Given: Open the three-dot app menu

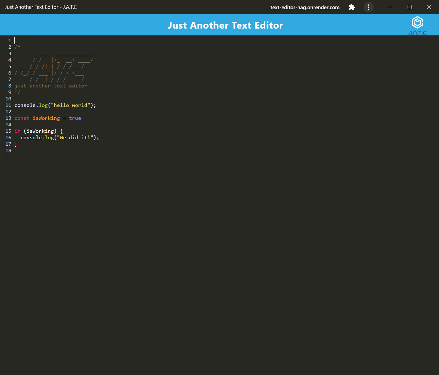Looking at the screenshot, I should (x=369, y=7).
